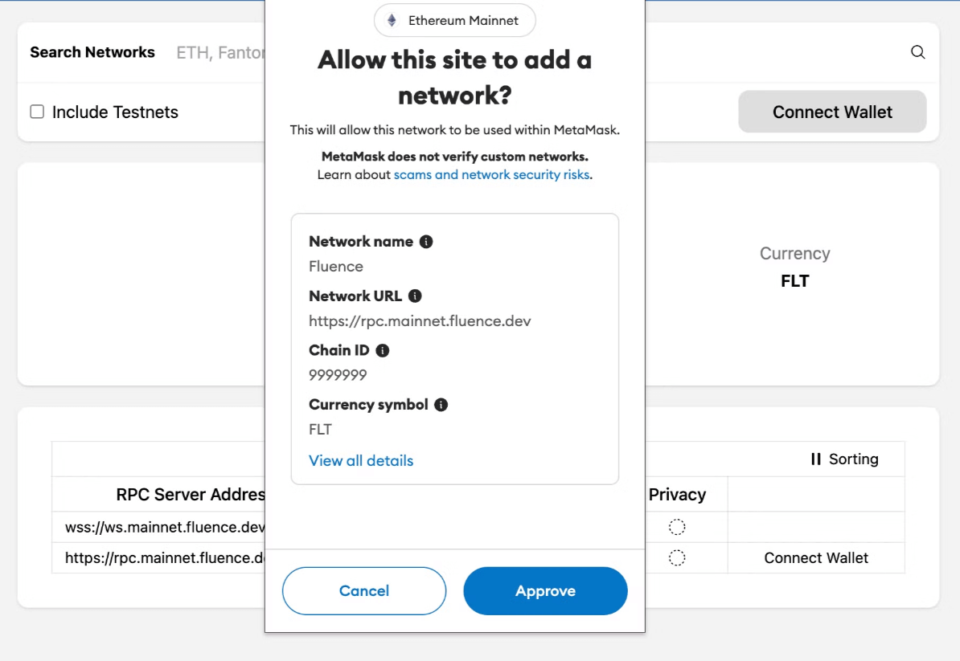The image size is (960, 661).
Task: Cancel the add network request
Action: 364,590
